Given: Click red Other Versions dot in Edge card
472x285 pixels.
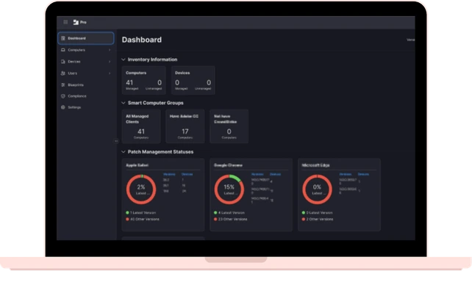Looking at the screenshot, I should pyautogui.click(x=303, y=219).
